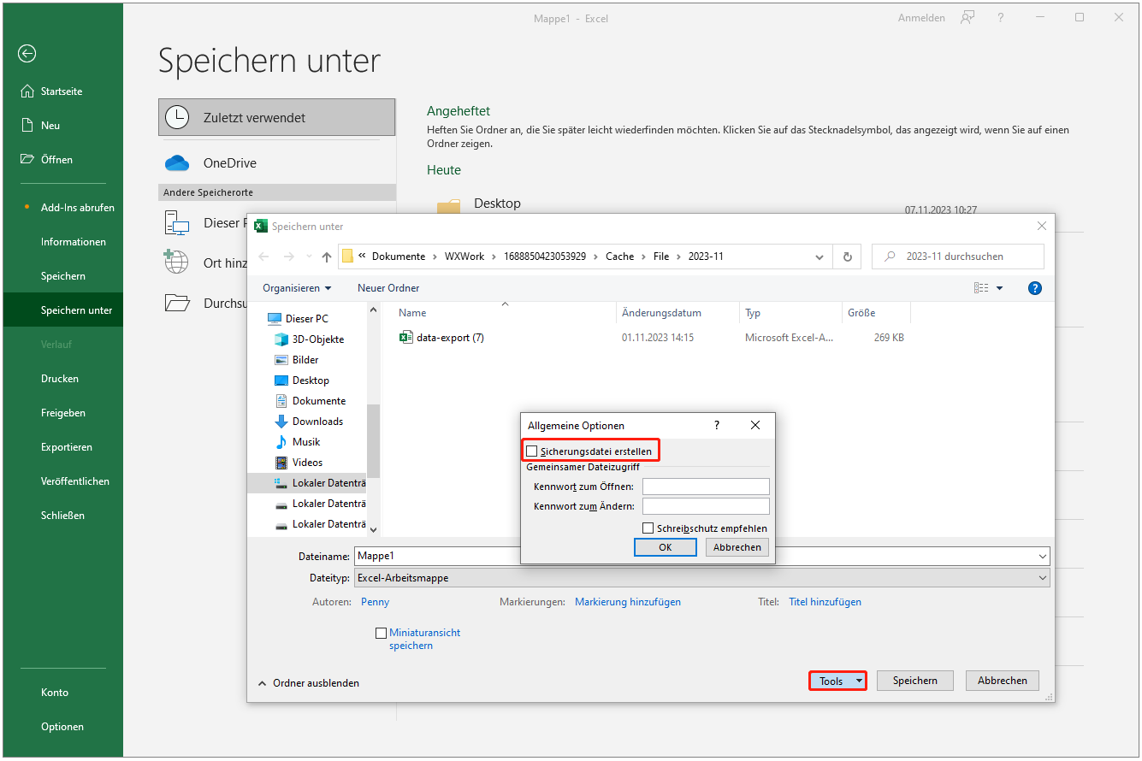Open the recent locations dropdown arrow
The image size is (1142, 761).
[x=308, y=257]
